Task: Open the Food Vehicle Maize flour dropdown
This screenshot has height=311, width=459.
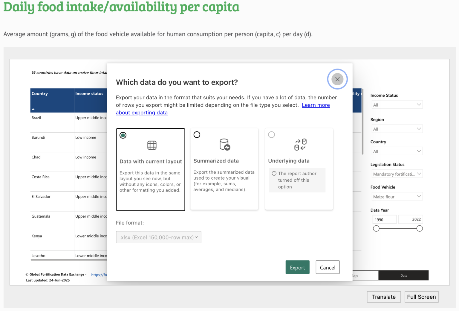Action: tap(397, 197)
